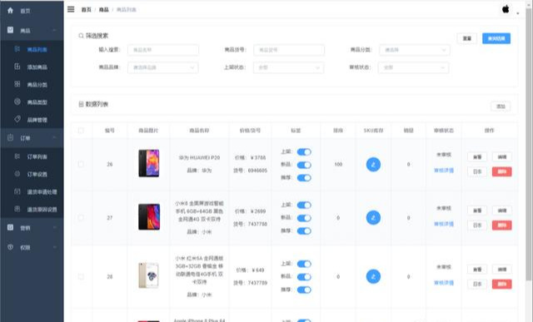Image resolution: width=533 pixels, height=322 pixels.
Task: Click 编辑 button for product row 28
Action: click(x=501, y=270)
